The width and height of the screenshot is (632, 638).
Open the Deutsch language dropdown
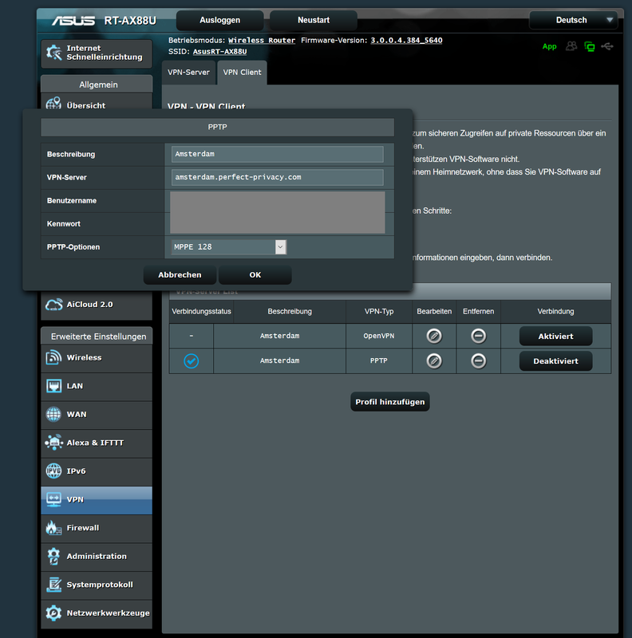tap(574, 20)
